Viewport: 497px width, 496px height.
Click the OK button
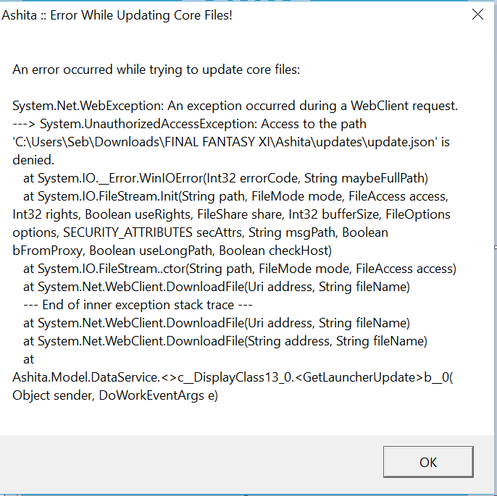point(428,462)
